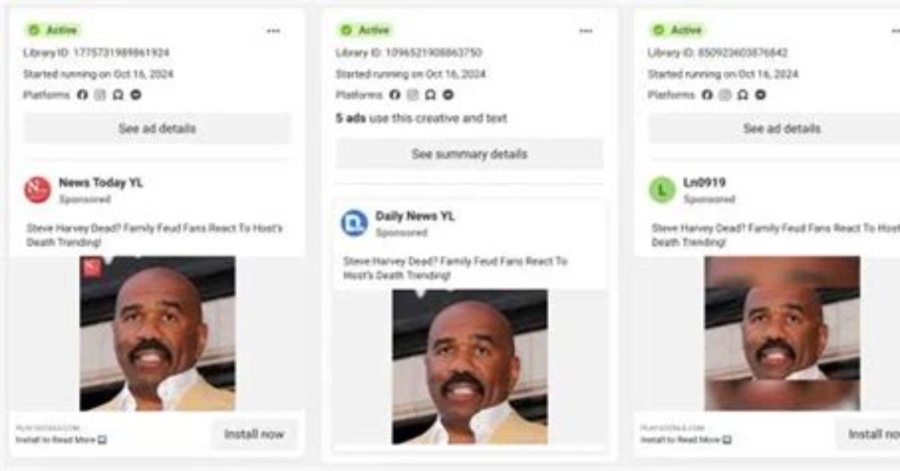Click green Active checkmark in News Today YL card
900x471 pixels.
coord(34,30)
